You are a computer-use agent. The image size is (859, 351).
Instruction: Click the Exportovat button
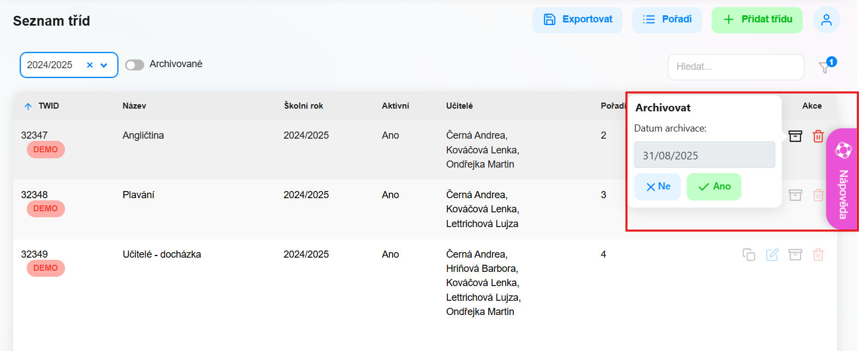click(x=577, y=20)
